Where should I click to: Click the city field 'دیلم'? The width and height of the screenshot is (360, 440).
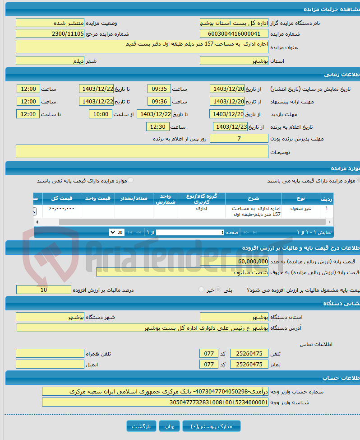pyautogui.click(x=50, y=61)
